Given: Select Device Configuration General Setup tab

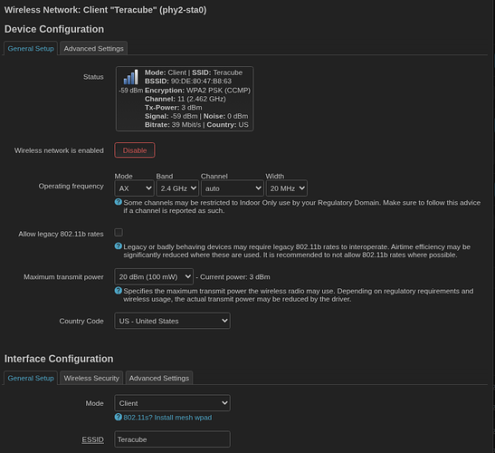Looking at the screenshot, I should (31, 49).
